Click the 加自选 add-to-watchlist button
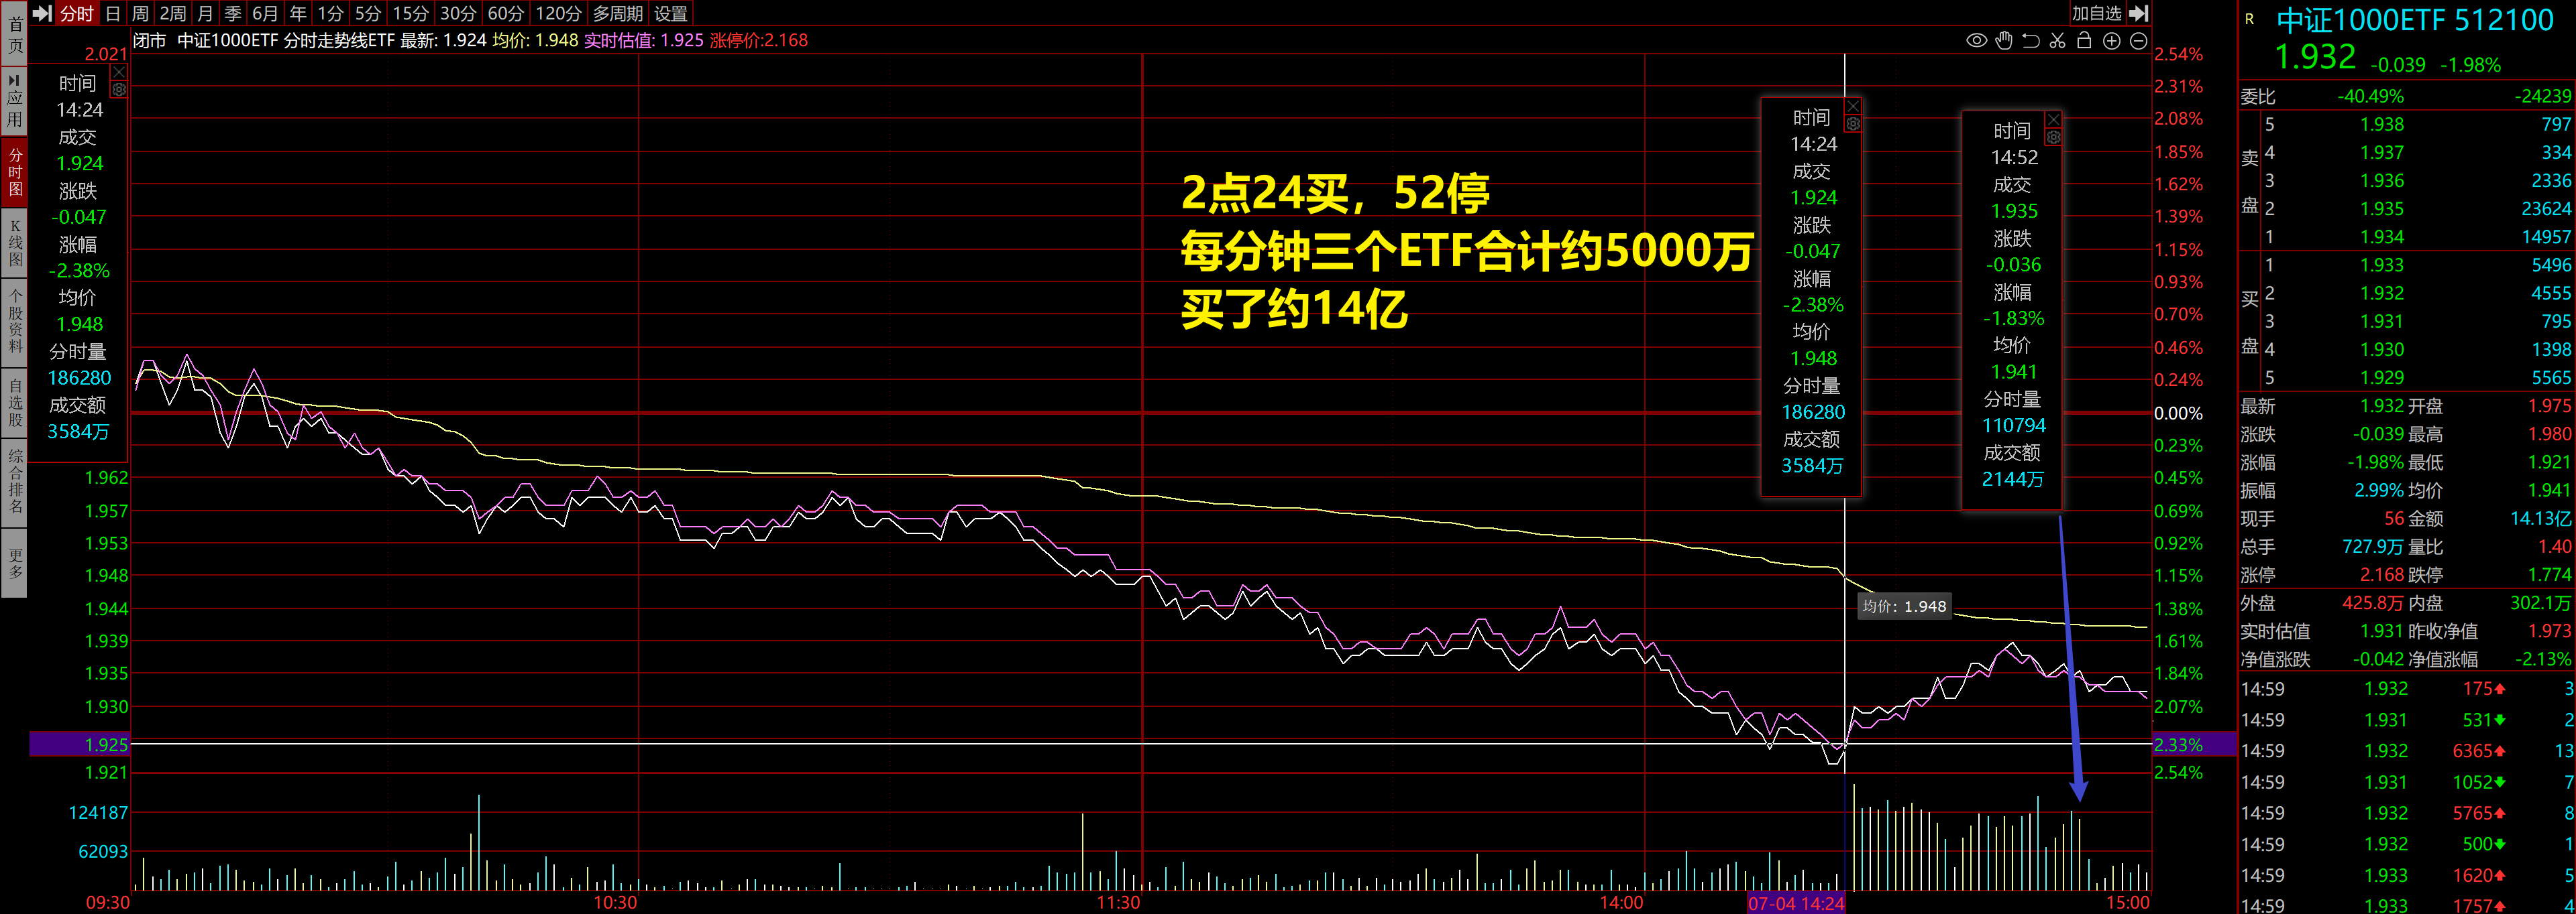Viewport: 2576px width, 914px height. pyautogui.click(x=2096, y=13)
